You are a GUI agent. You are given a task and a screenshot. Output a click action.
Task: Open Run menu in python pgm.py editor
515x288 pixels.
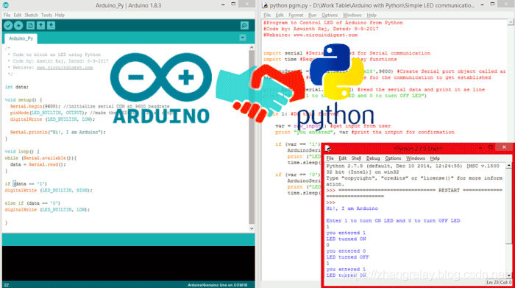312,15
